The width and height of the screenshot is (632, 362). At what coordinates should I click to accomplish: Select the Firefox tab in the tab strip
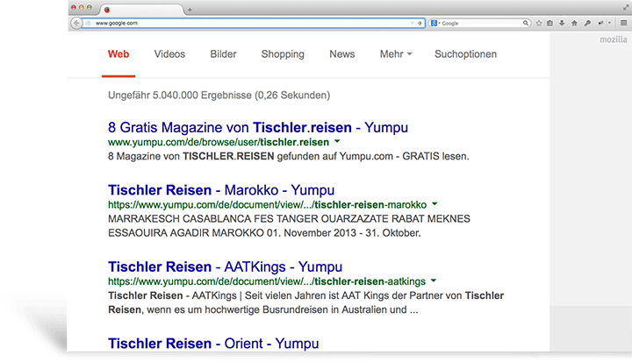[141, 10]
